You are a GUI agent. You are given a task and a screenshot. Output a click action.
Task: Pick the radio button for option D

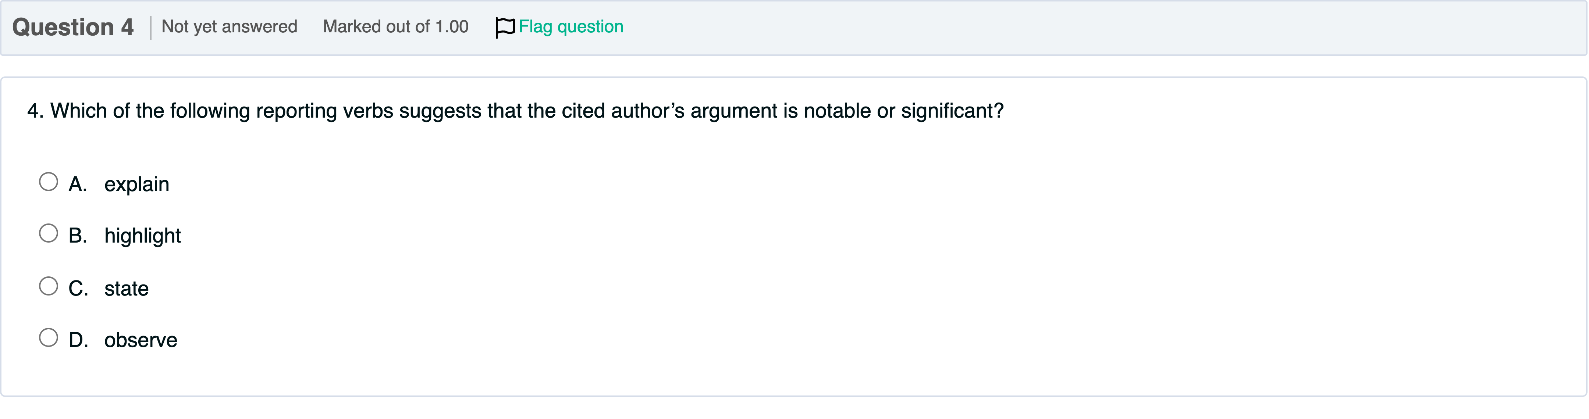pos(48,338)
